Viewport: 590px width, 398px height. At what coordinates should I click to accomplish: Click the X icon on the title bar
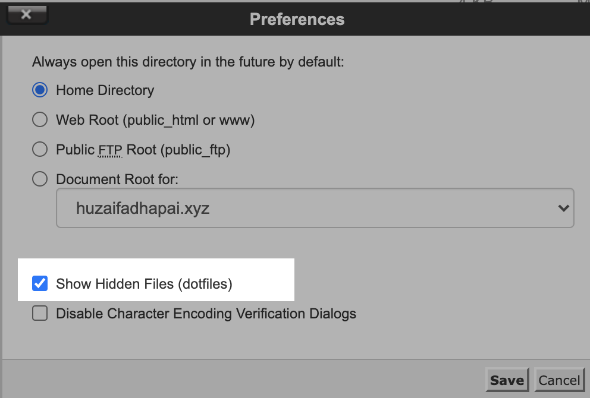[x=27, y=15]
